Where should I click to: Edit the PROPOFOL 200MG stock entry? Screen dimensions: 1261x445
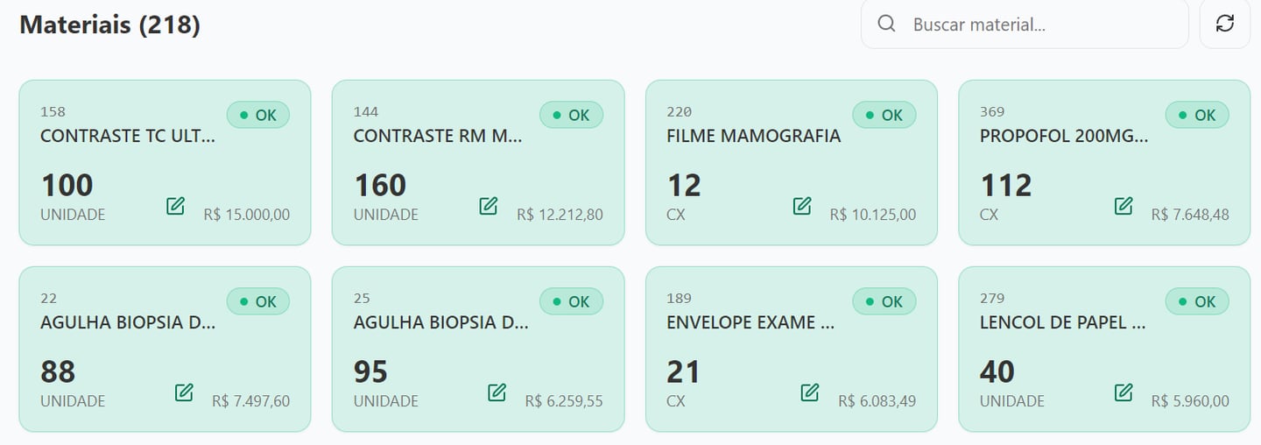click(1124, 206)
